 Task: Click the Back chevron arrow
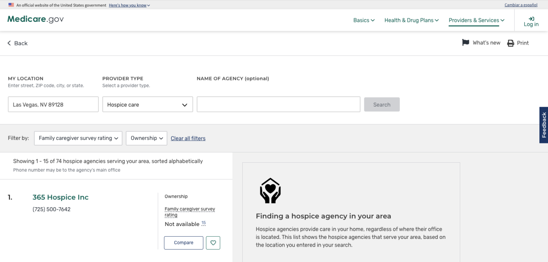pyautogui.click(x=9, y=43)
